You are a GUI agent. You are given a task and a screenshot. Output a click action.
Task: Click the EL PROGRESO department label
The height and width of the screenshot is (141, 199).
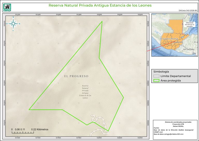pyautogui.click(x=76, y=76)
